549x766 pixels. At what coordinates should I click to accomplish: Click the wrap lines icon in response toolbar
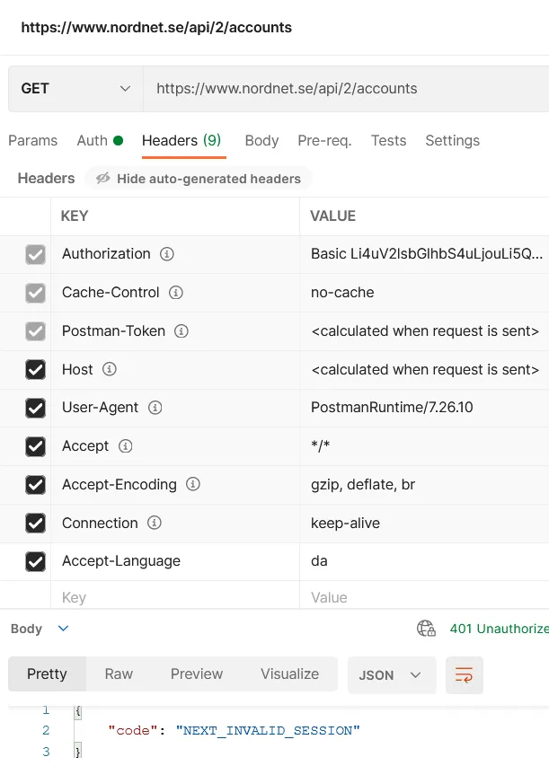tap(465, 674)
